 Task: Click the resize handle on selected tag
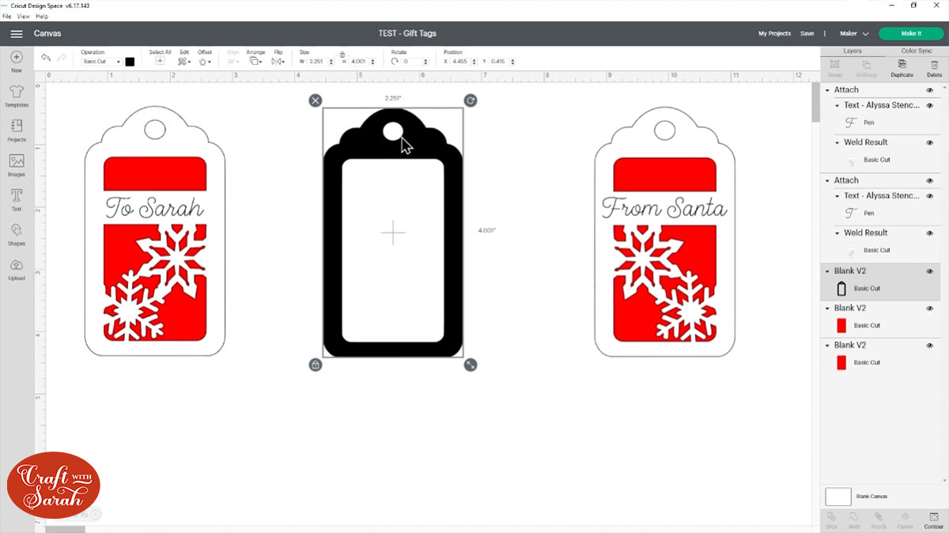[x=471, y=365]
